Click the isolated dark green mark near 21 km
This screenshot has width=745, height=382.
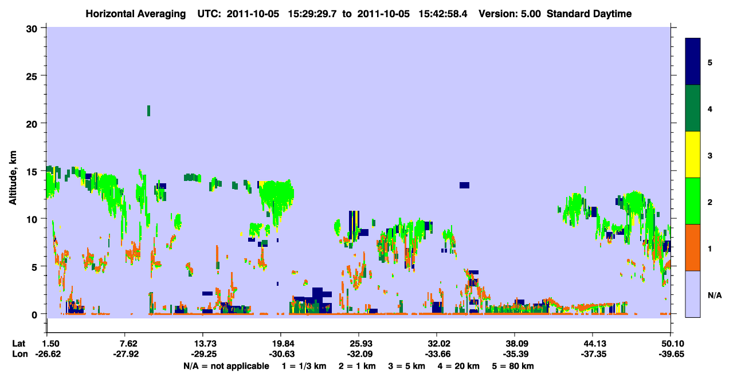[x=149, y=111]
